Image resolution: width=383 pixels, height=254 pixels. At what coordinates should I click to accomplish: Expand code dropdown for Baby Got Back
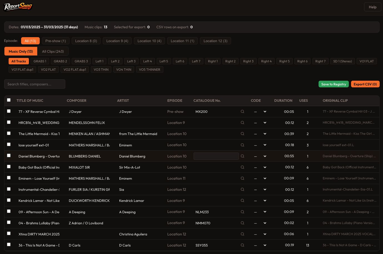[x=260, y=167]
